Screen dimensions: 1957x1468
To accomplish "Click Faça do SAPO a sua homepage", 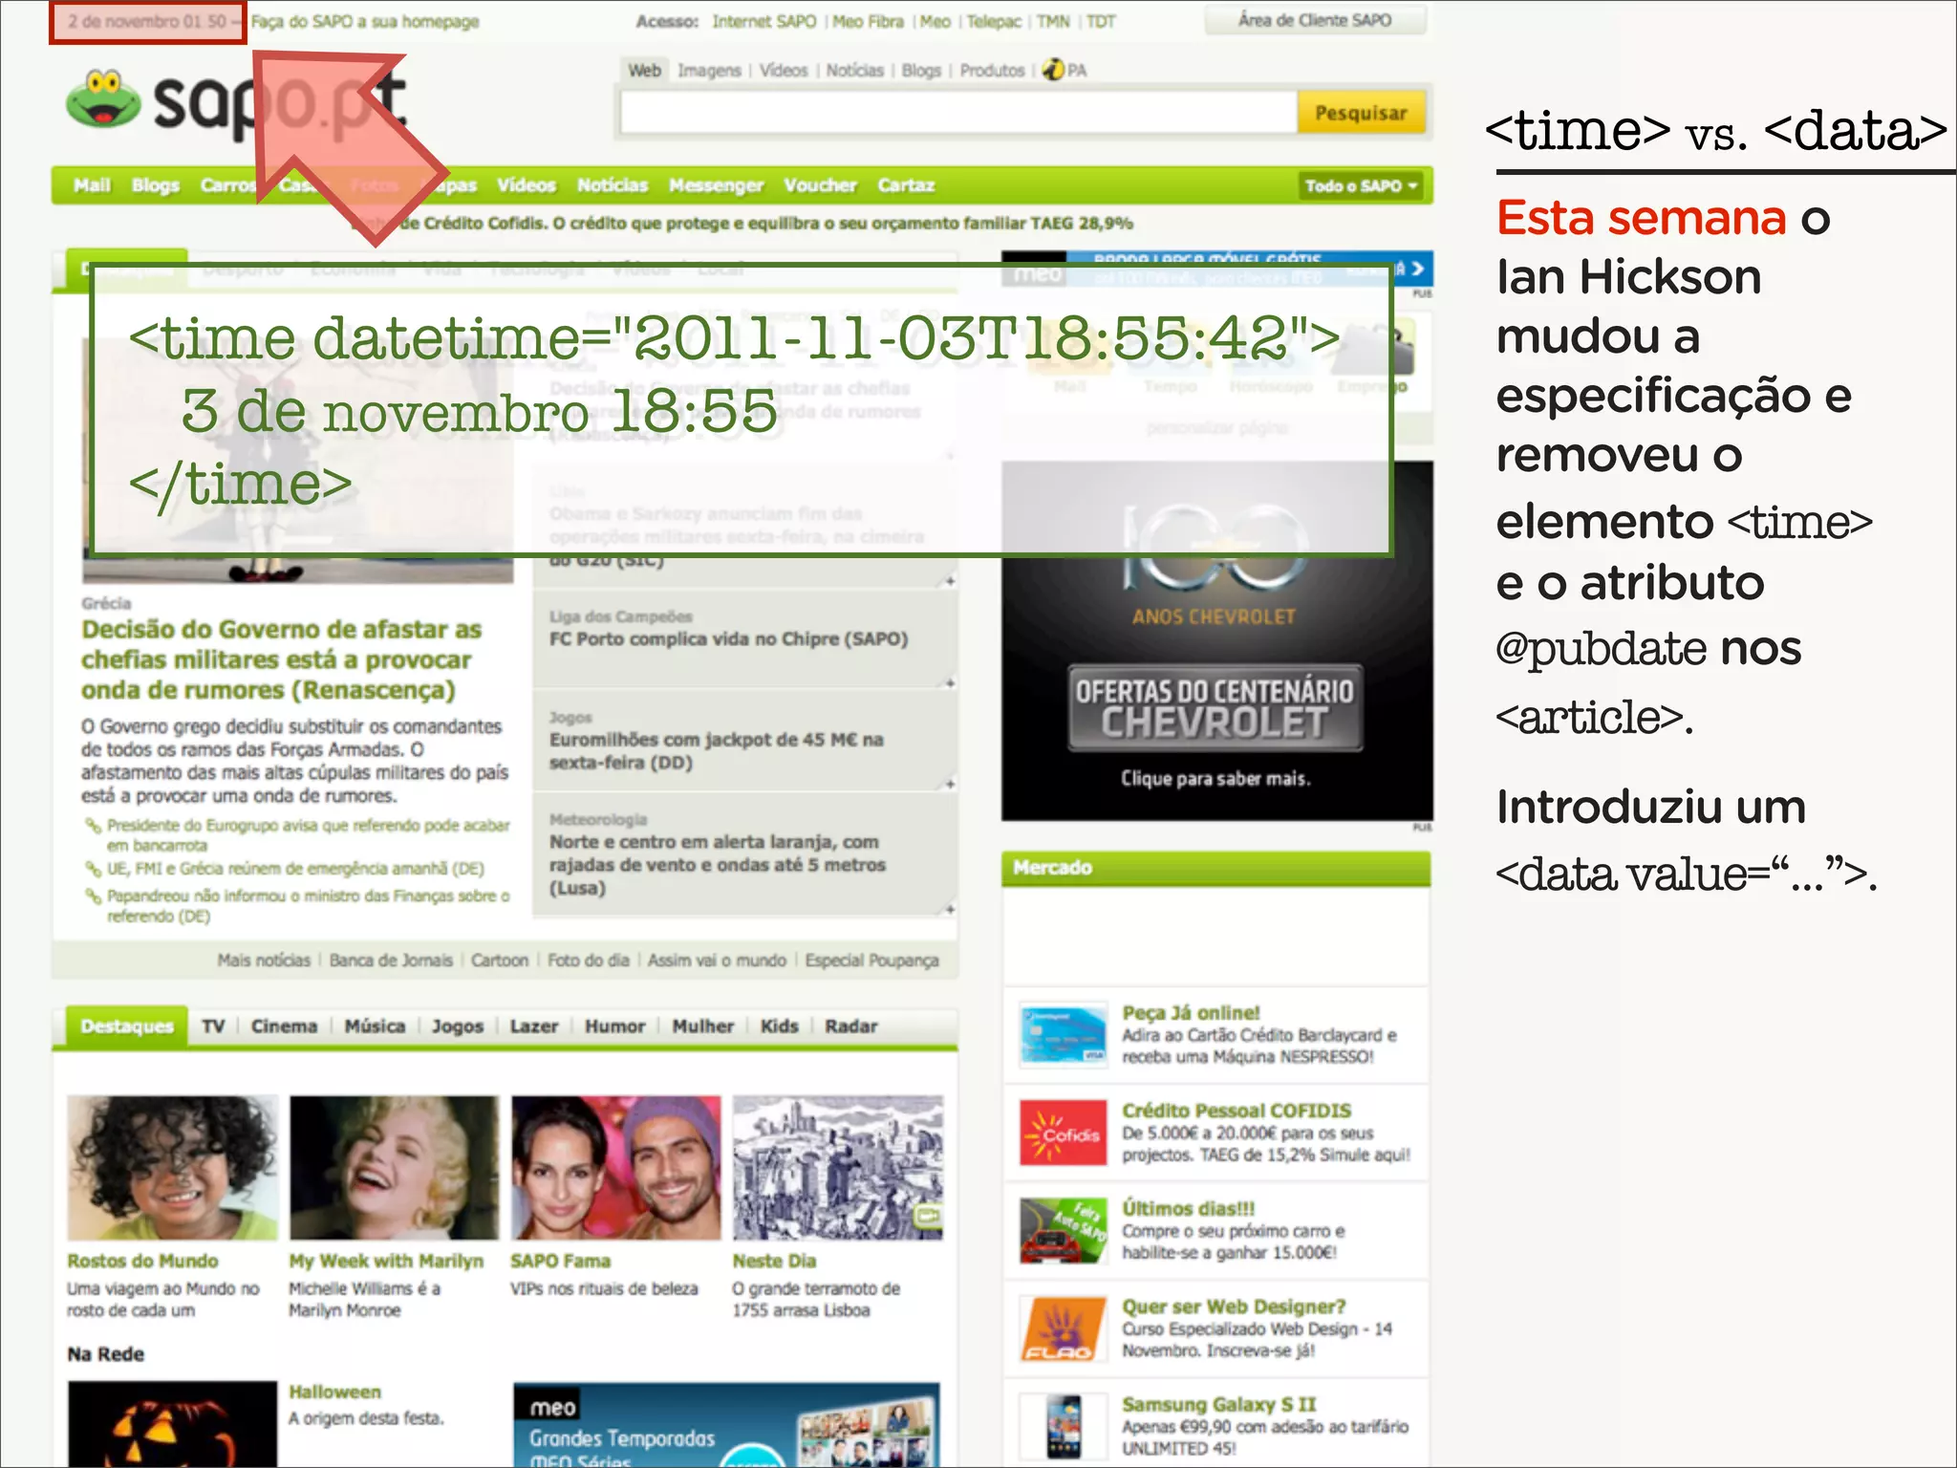I will coord(365,21).
